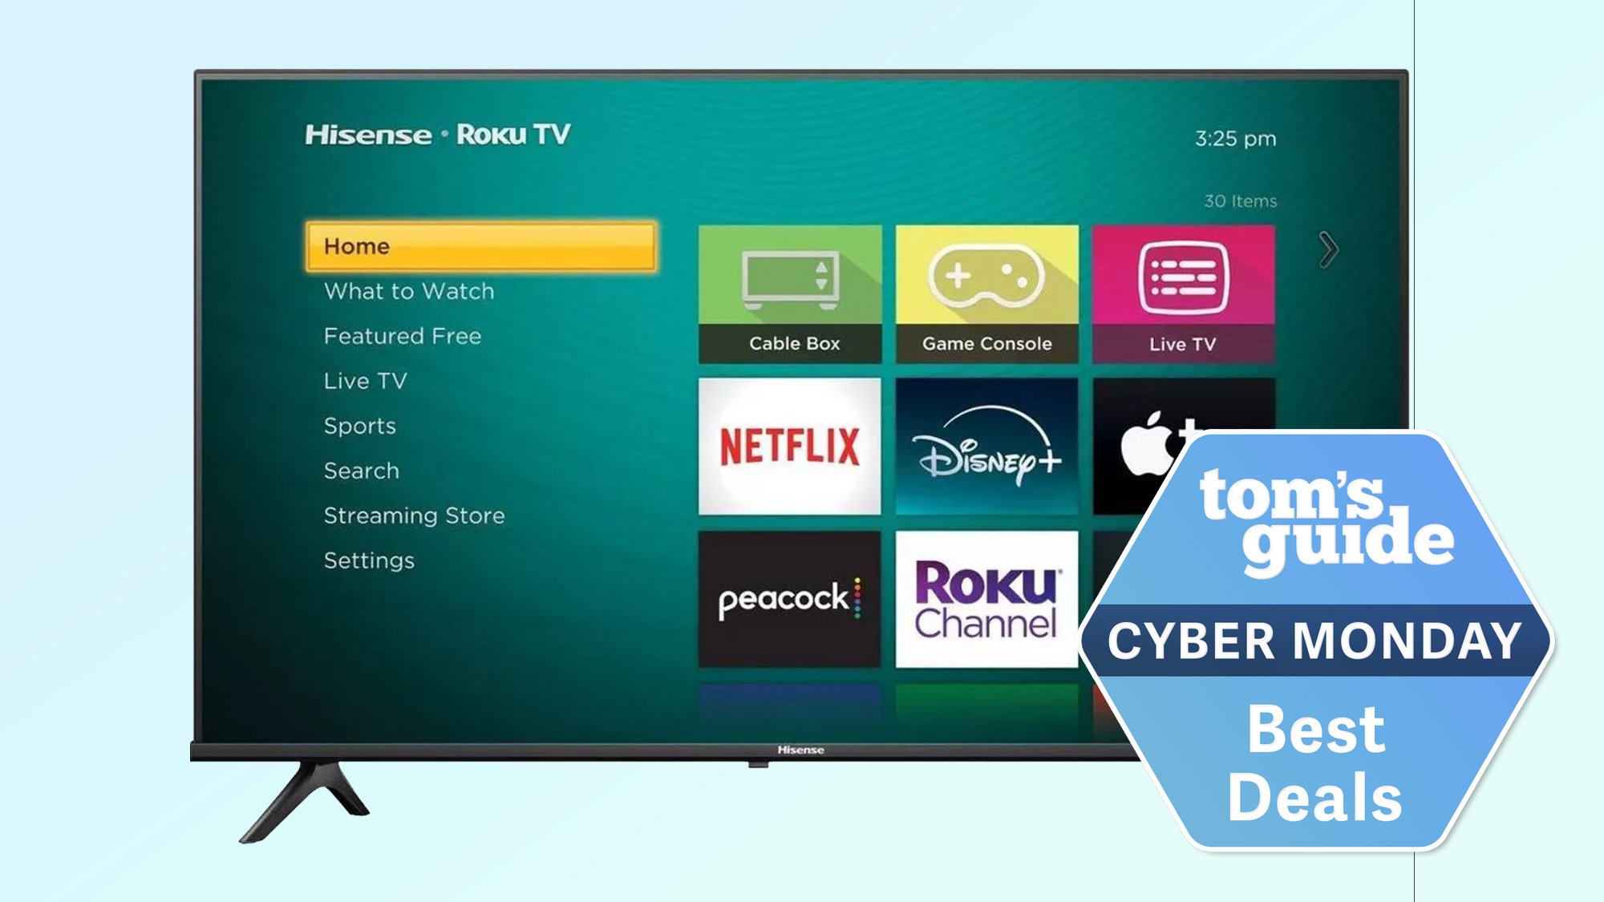Select the Sports menu item
The height and width of the screenshot is (902, 1604).
coord(358,425)
